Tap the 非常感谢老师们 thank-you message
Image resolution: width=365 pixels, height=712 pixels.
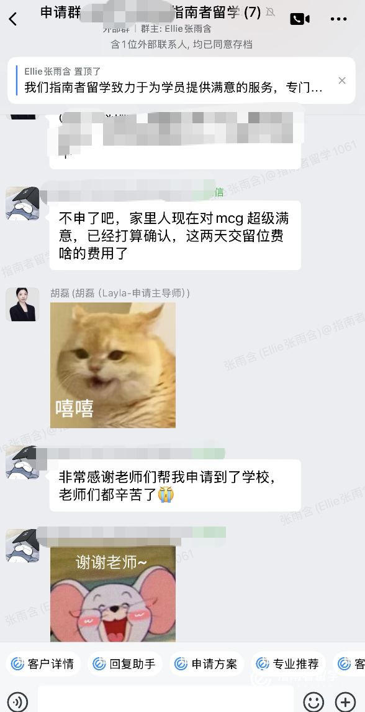click(x=175, y=485)
